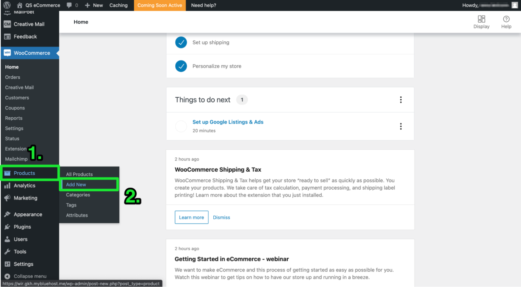Click the Tools wrench icon
521x287 pixels.
pos(7,251)
